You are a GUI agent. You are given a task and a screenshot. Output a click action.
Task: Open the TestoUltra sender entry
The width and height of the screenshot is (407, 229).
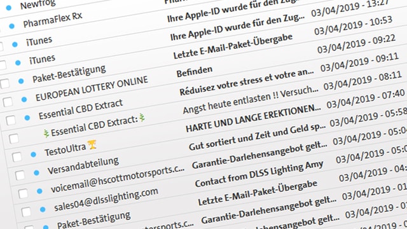coord(70,148)
